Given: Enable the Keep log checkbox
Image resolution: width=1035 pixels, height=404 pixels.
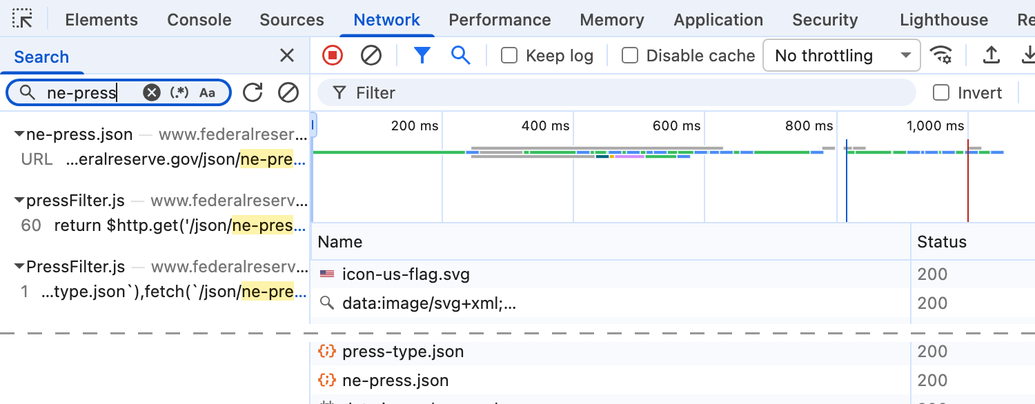Looking at the screenshot, I should 509,55.
